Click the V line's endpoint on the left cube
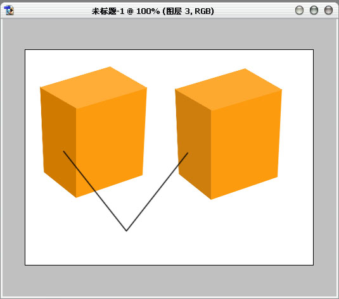 (x=63, y=151)
